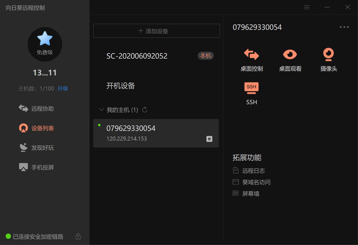Open the 屏幕墙 screen wall feature
The height and width of the screenshot is (245, 358).
click(251, 193)
